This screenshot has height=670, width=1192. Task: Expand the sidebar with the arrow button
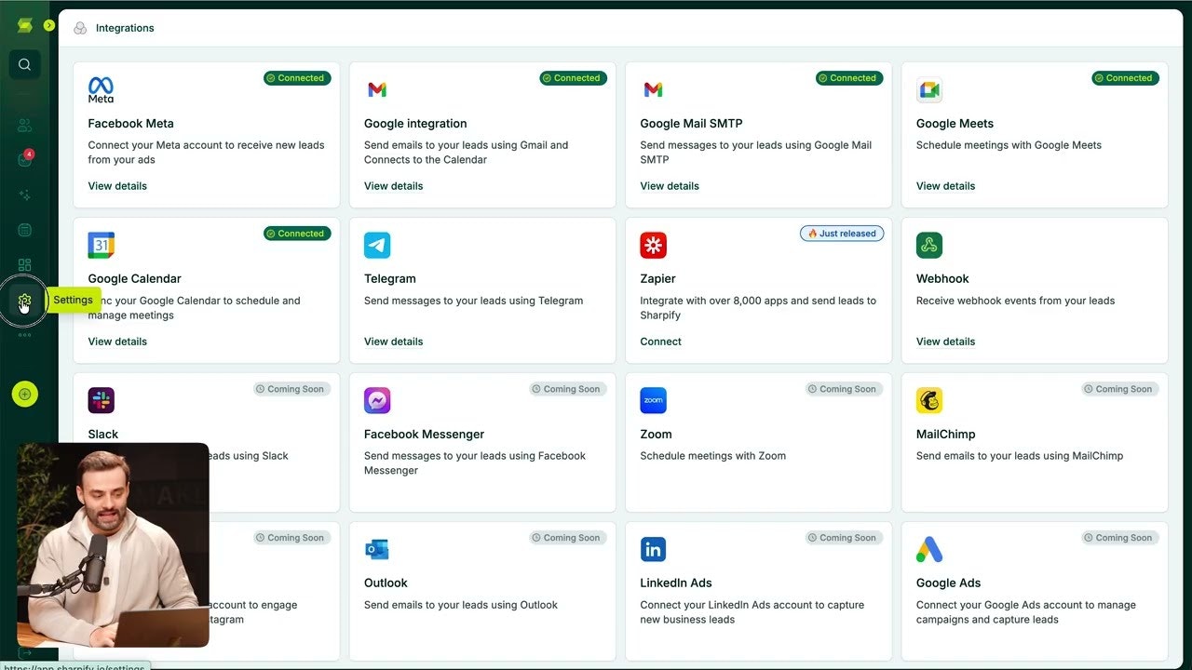[49, 25]
